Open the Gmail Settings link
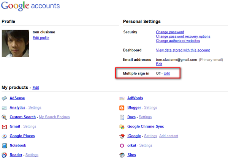The width and height of the screenshot is (228, 159). [30, 126]
